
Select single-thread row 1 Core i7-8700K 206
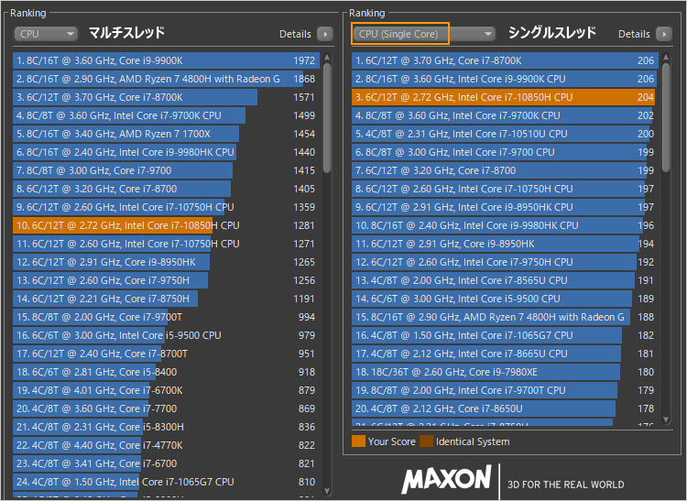coord(505,60)
